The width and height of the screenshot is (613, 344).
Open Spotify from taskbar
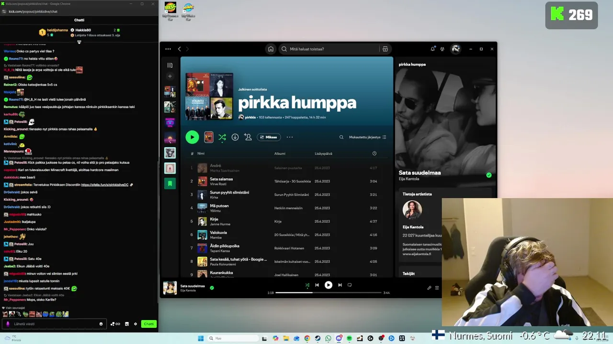click(x=349, y=338)
